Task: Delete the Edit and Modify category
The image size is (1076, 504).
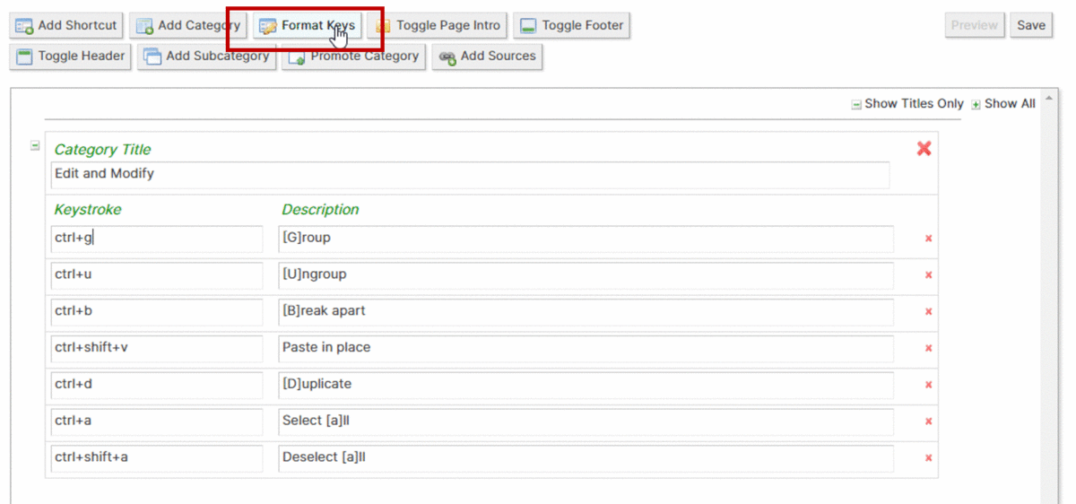Action: 924,149
